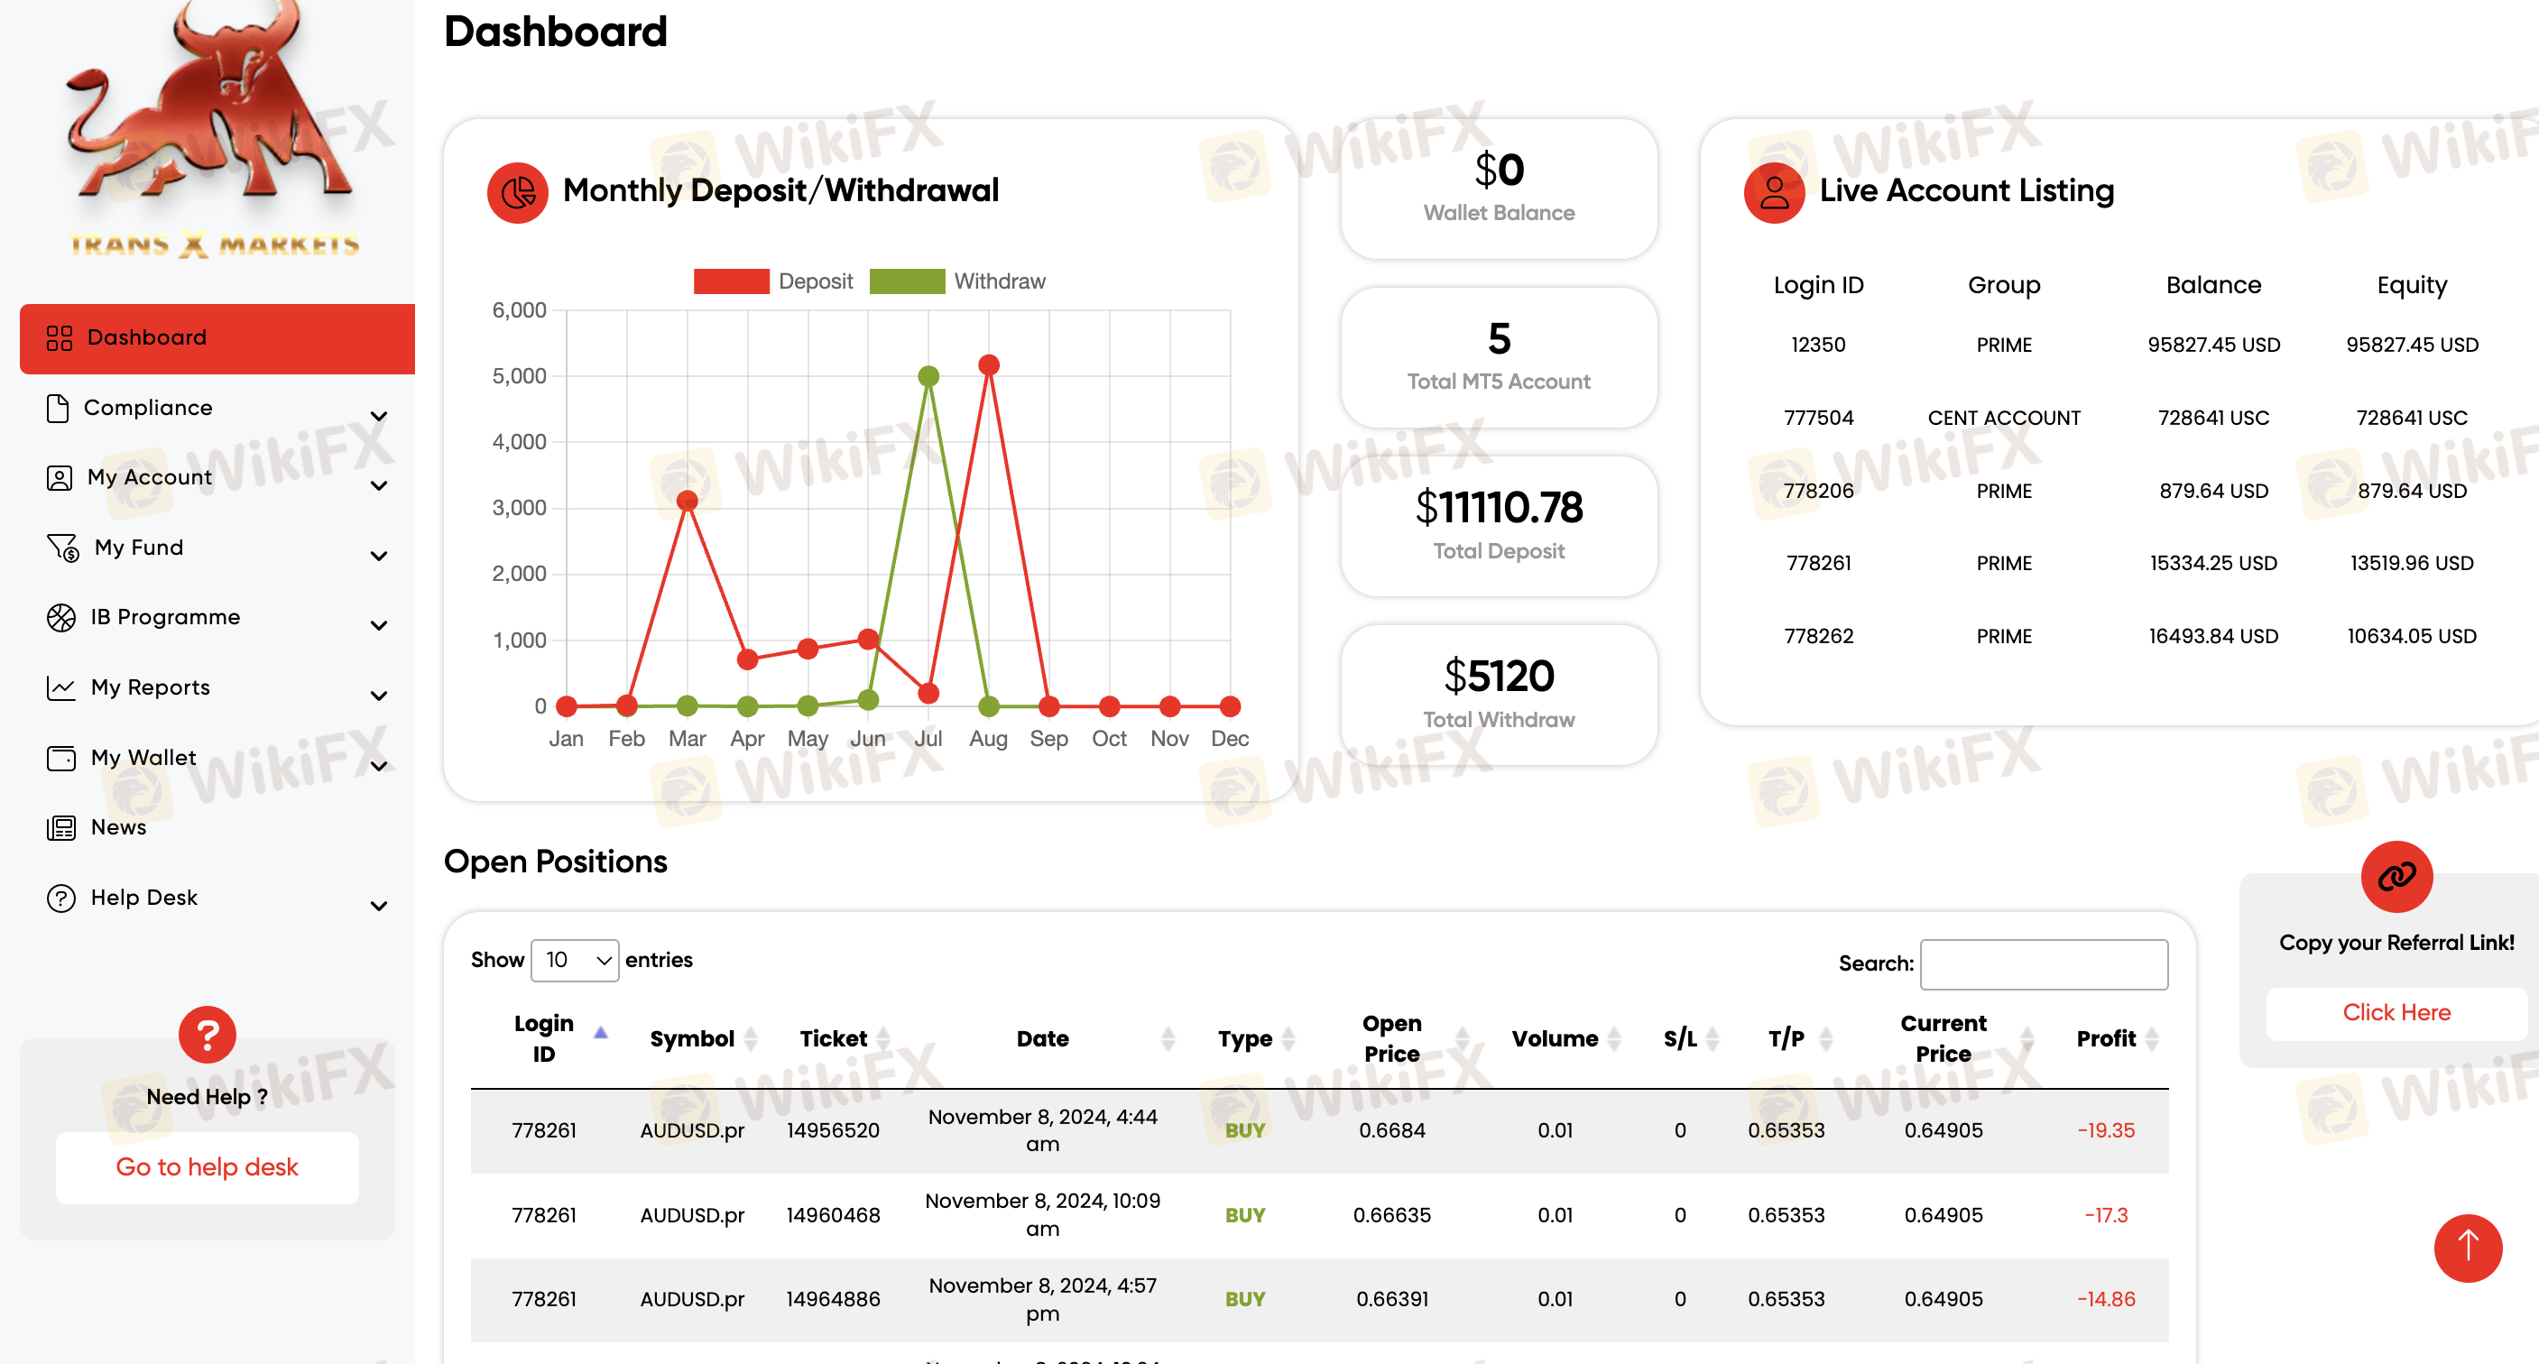Toggle Withdraw series in chart legend

tap(907, 281)
